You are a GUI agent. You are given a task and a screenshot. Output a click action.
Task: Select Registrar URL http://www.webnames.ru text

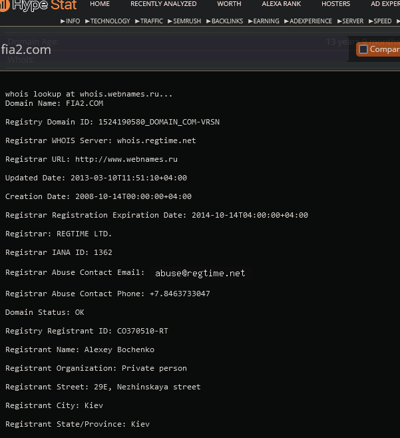[91, 159]
